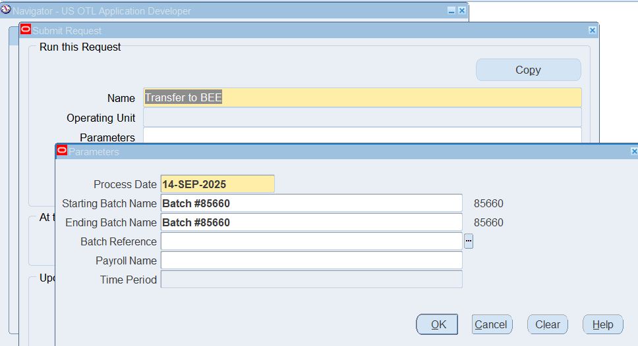Click the Starting Batch Name field

[x=311, y=203]
